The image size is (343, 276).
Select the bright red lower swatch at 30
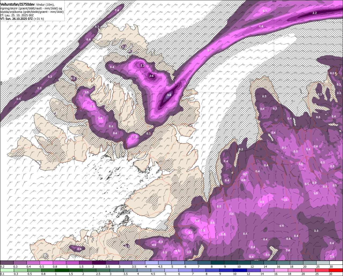[336, 270]
